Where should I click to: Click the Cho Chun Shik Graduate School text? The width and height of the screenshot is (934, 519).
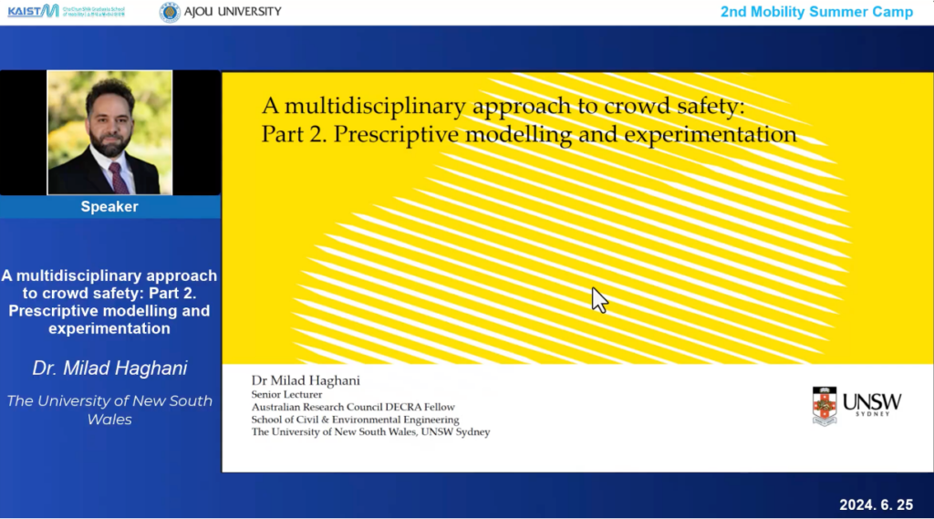pos(95,11)
